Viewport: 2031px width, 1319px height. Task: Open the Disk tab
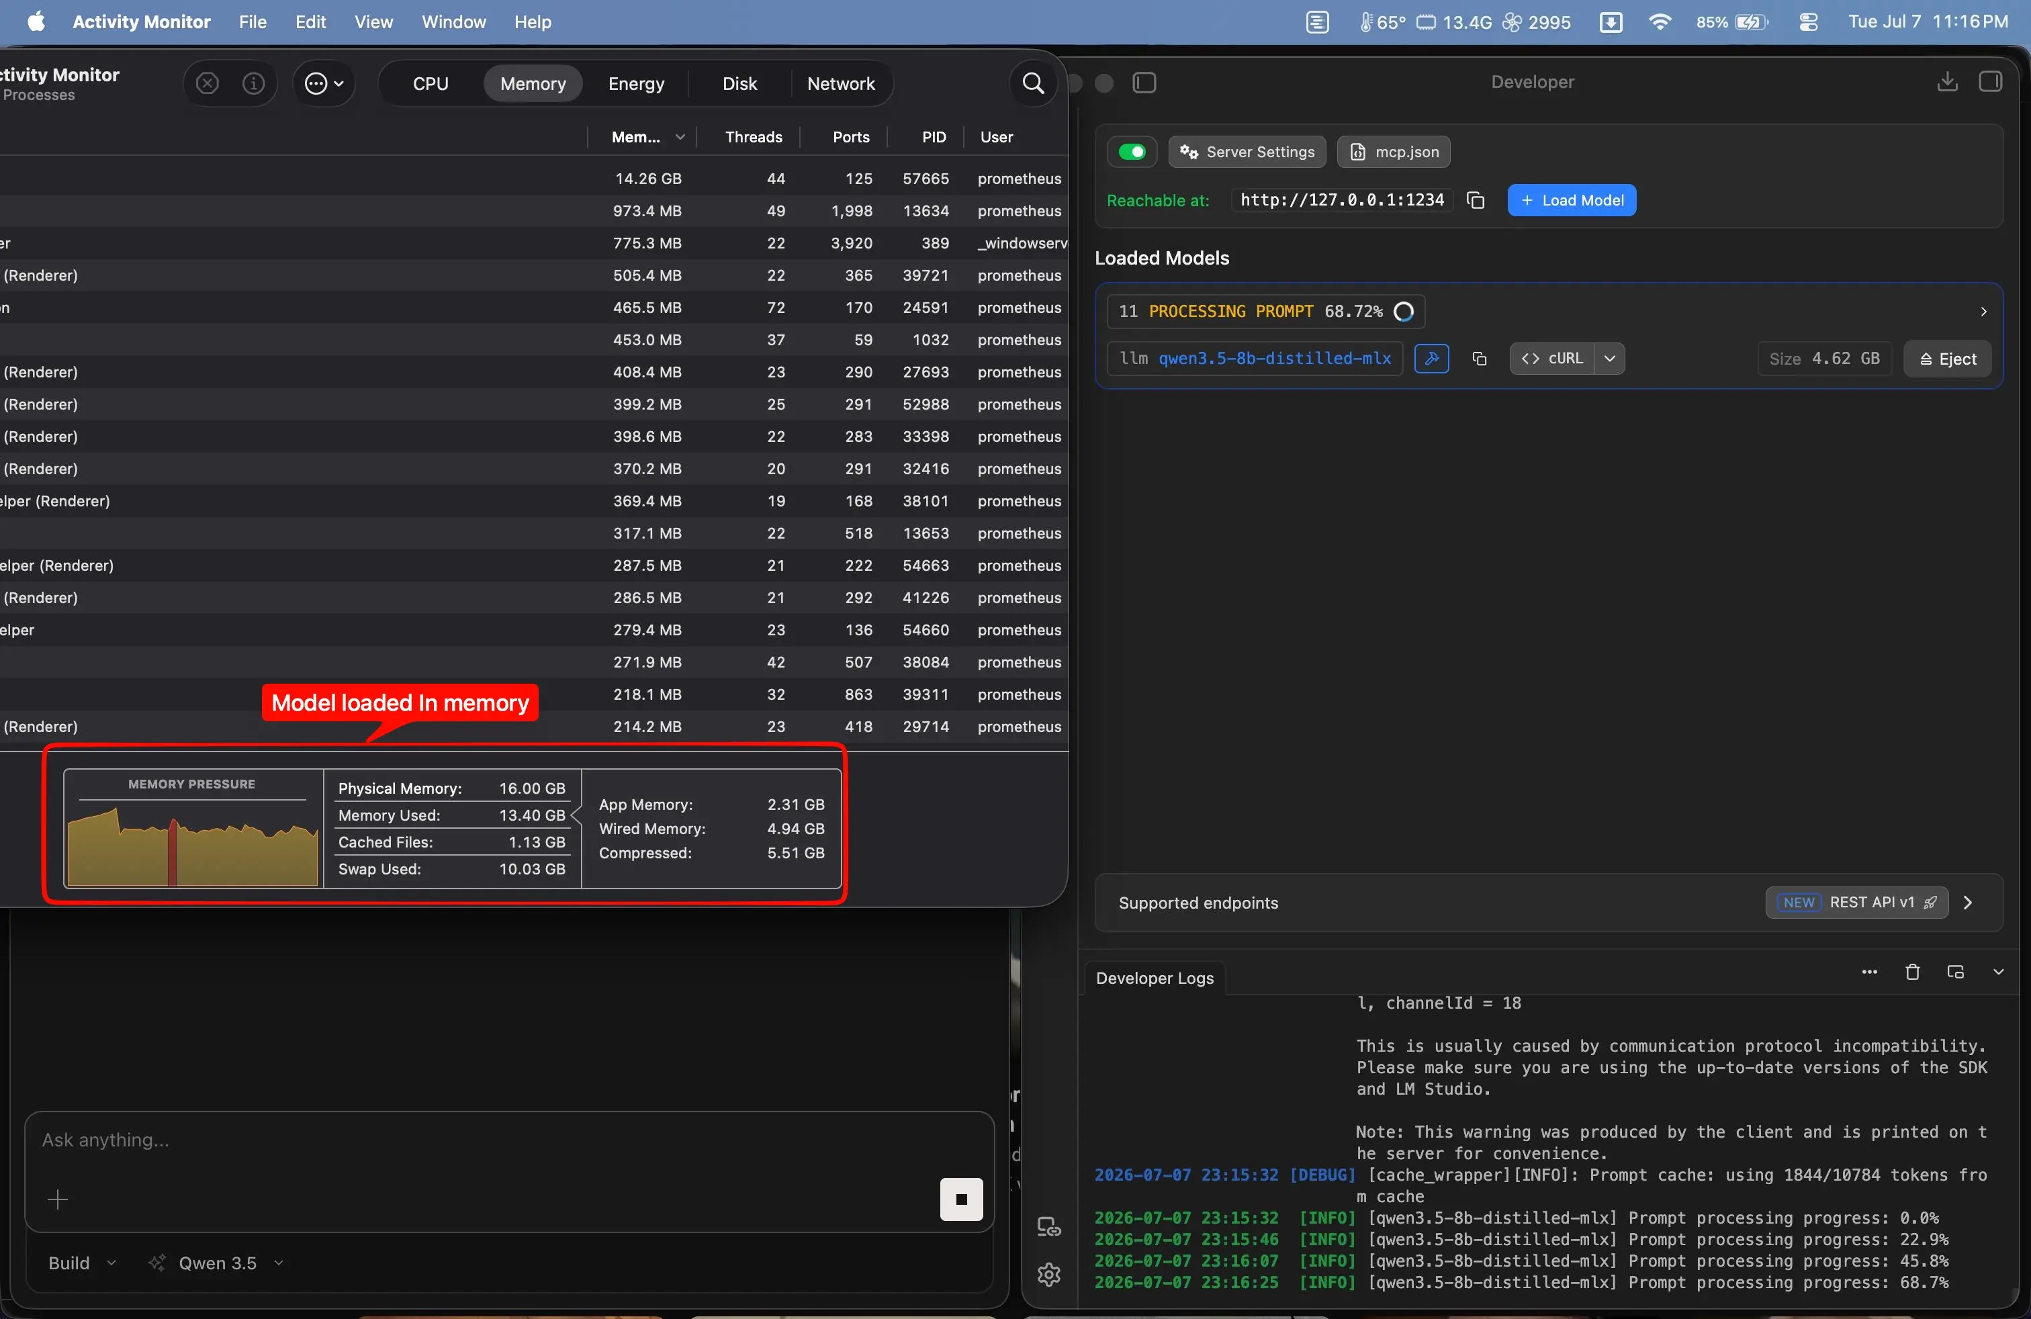tap(739, 83)
